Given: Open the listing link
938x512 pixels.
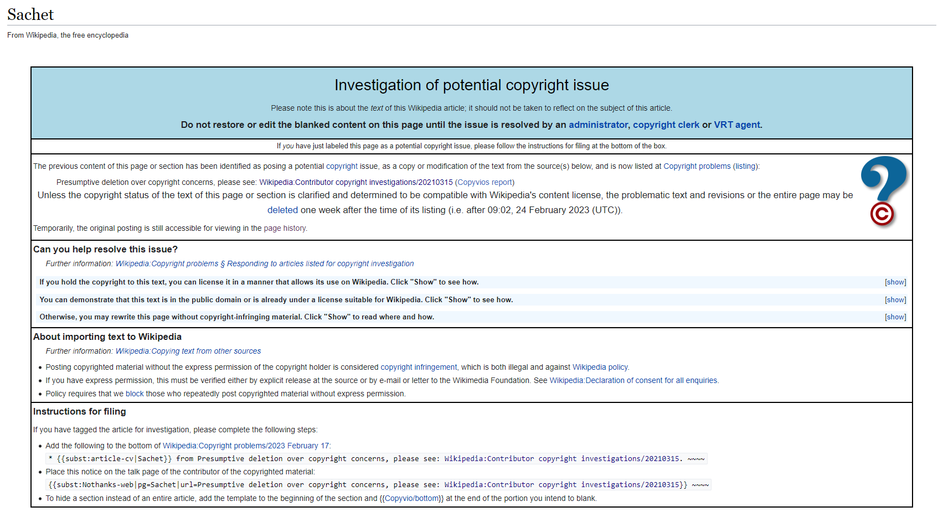Looking at the screenshot, I should coord(745,167).
